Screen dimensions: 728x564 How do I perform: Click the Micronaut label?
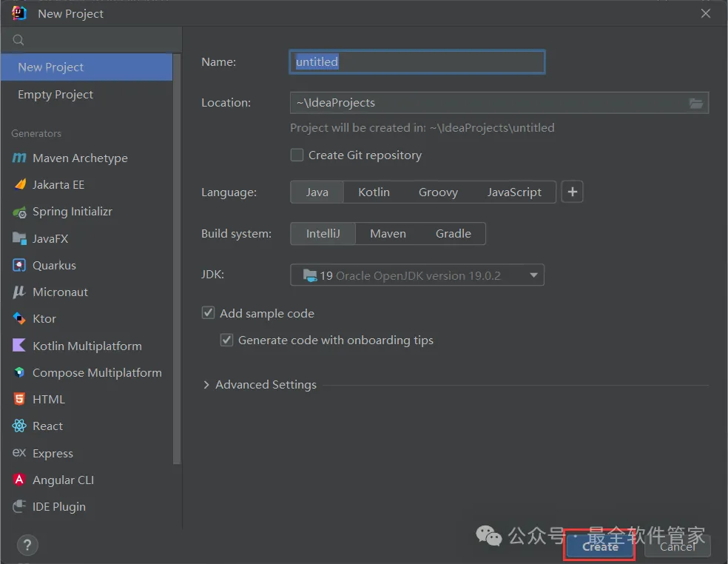tap(61, 292)
